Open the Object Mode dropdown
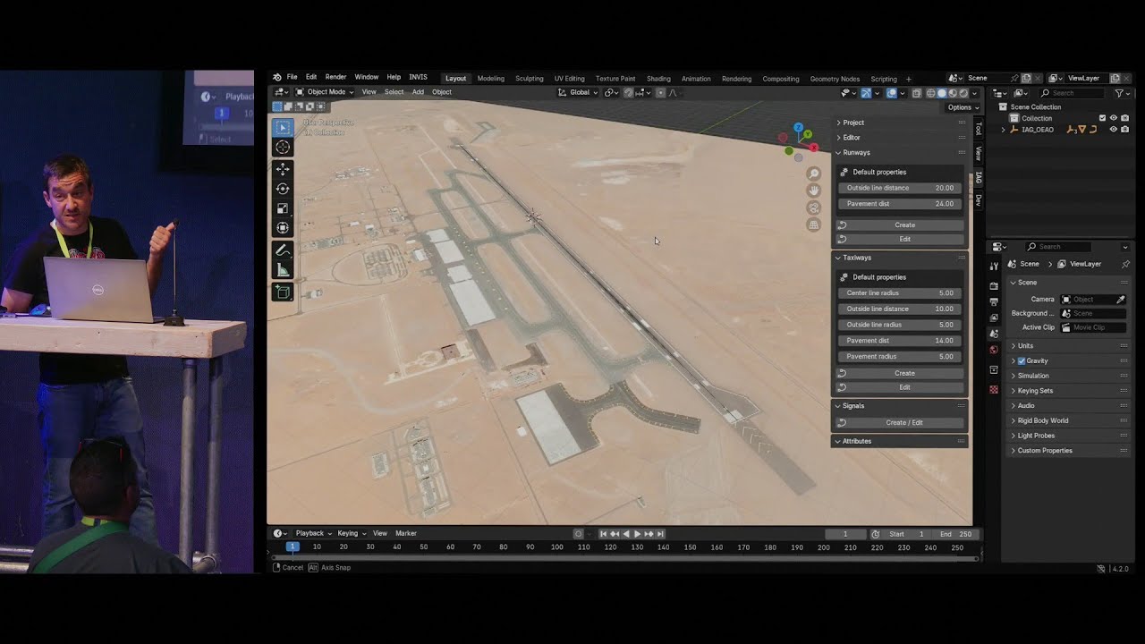Image resolution: width=1145 pixels, height=644 pixels. (325, 92)
